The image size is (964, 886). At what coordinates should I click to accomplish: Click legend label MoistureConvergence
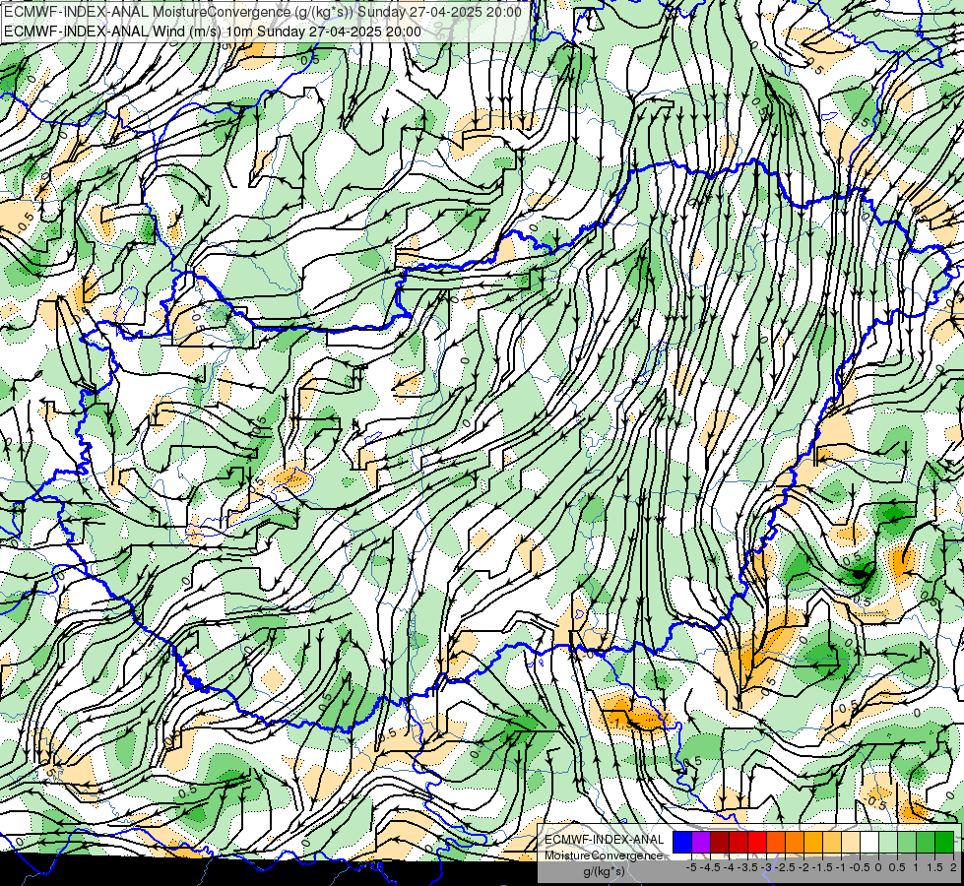(x=604, y=855)
